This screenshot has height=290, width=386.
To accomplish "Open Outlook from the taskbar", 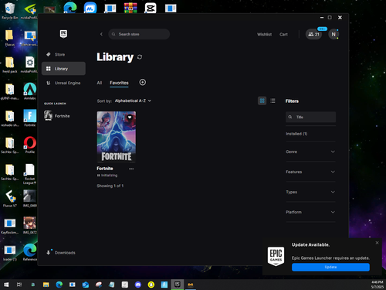I will [86, 285].
